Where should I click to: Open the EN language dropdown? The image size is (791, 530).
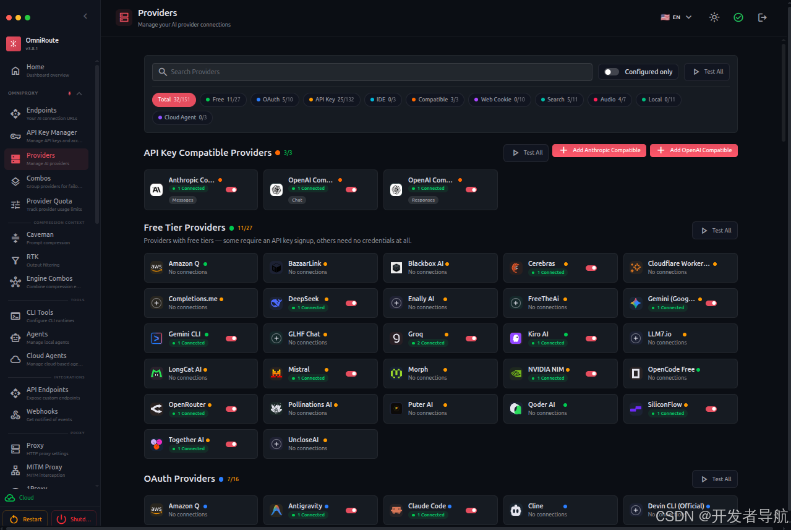click(x=676, y=17)
